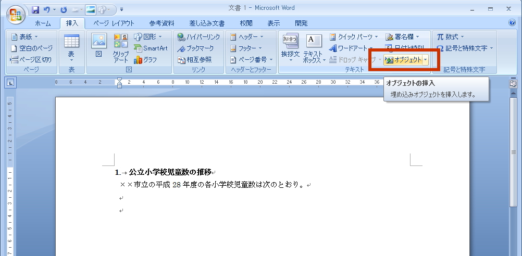Undo the last action
Image resolution: width=522 pixels, height=256 pixels.
pyautogui.click(x=47, y=10)
